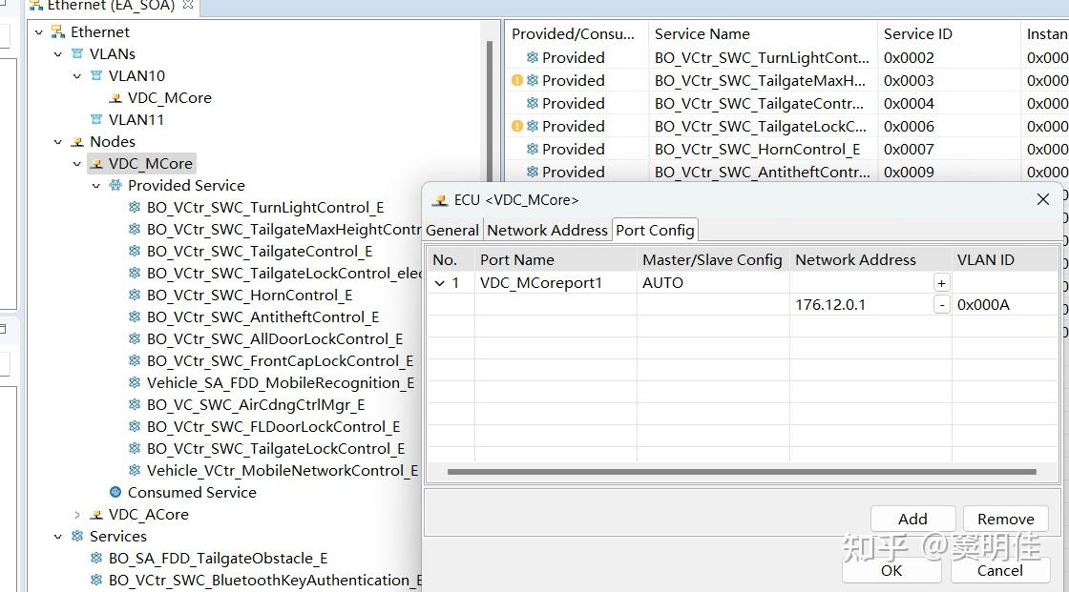This screenshot has width=1069, height=592.
Task: Click the plus button in the Network Address column
Action: [x=941, y=282]
